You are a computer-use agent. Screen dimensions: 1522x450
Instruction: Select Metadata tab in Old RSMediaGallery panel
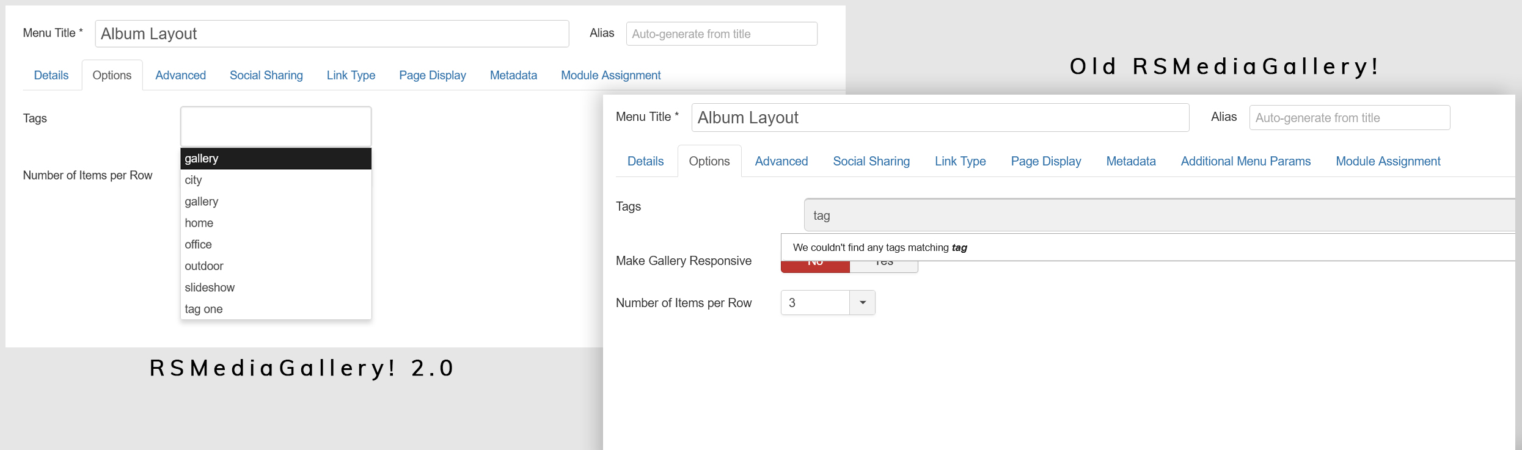tap(1131, 161)
